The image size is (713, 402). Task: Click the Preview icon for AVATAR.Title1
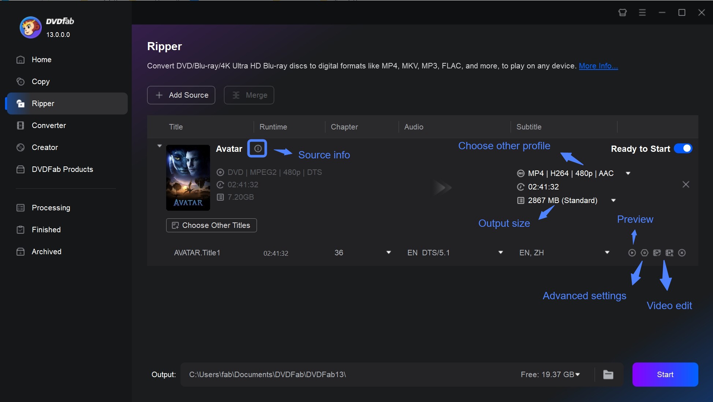632,252
